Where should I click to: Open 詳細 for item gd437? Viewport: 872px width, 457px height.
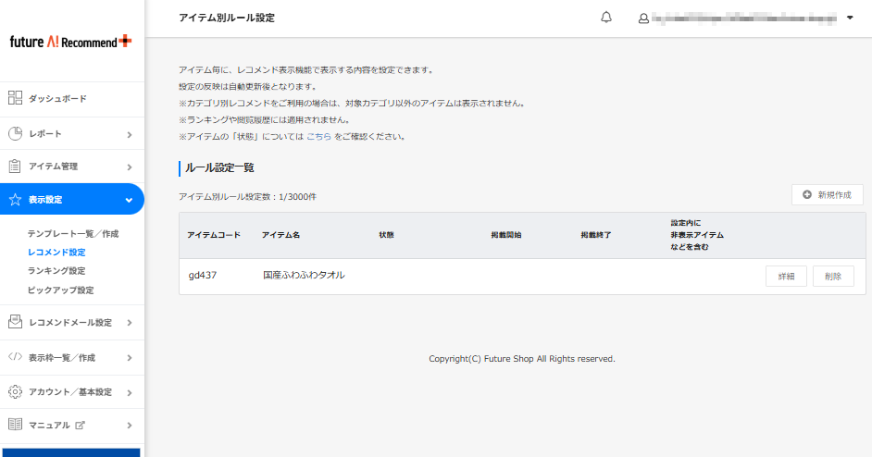coord(786,277)
